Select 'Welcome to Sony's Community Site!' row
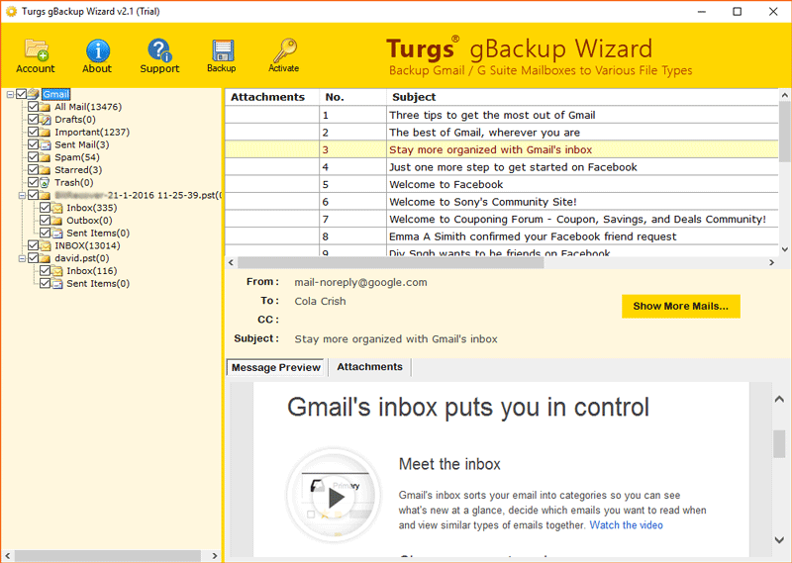The height and width of the screenshot is (563, 792). point(502,202)
